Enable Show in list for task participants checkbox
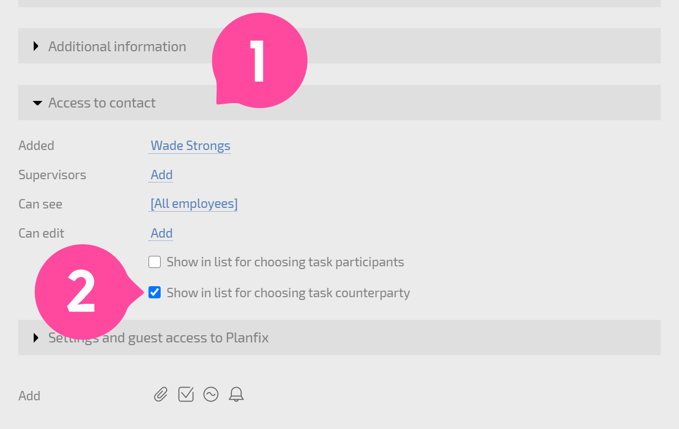The width and height of the screenshot is (679, 429). (x=155, y=262)
